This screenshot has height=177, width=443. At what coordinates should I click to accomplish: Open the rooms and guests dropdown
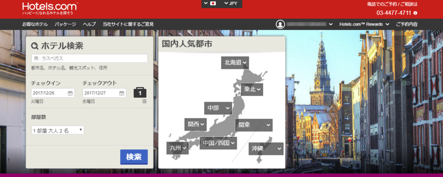tap(58, 130)
